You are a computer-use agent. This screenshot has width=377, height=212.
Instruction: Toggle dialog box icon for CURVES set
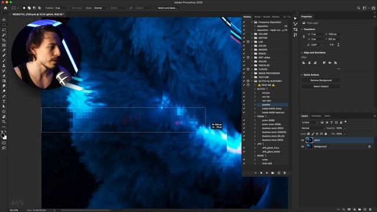coord(248,69)
